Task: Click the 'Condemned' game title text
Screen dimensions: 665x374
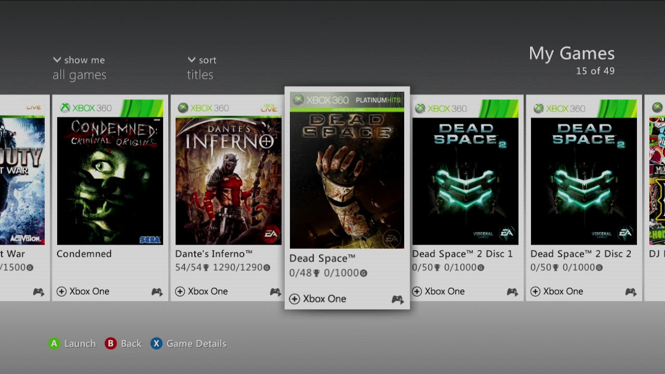Action: pos(84,254)
